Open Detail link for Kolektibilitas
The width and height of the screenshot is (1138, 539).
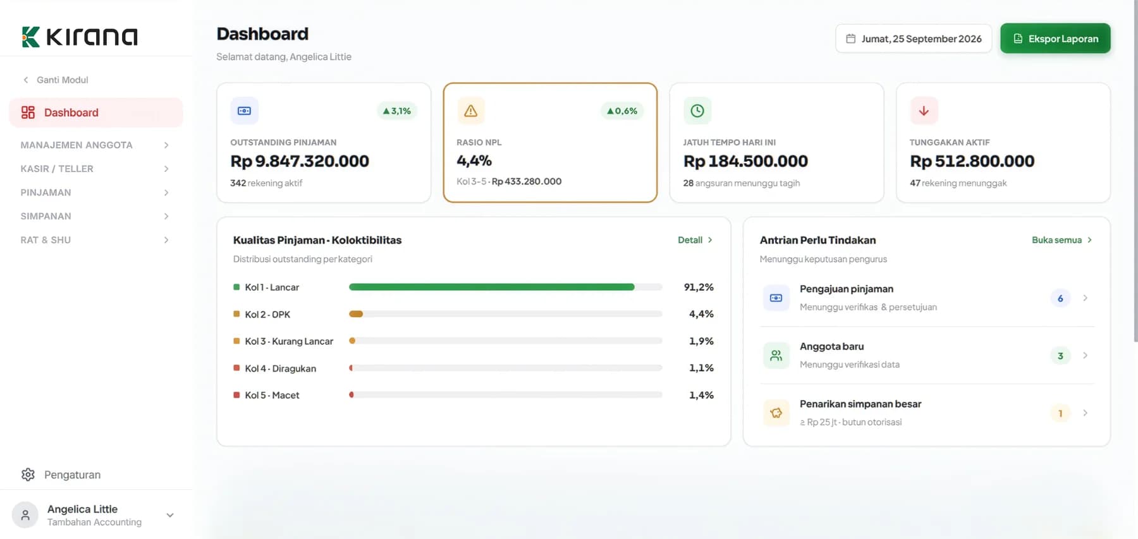pos(695,239)
